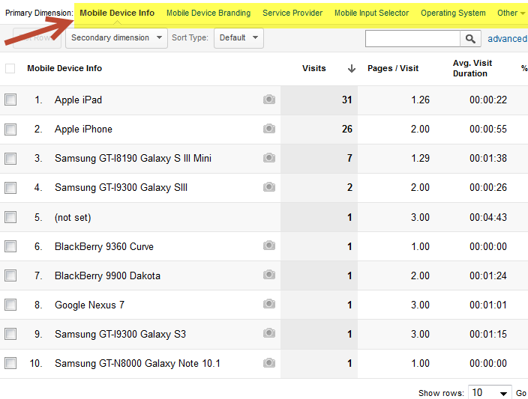The width and height of the screenshot is (528, 399).
Task: Open device image for Galaxy S III Mini
Action: 269,158
